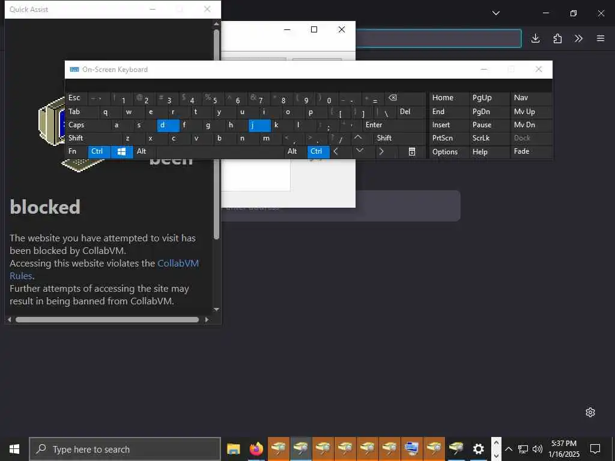Click the highlighted j key

click(x=259, y=125)
